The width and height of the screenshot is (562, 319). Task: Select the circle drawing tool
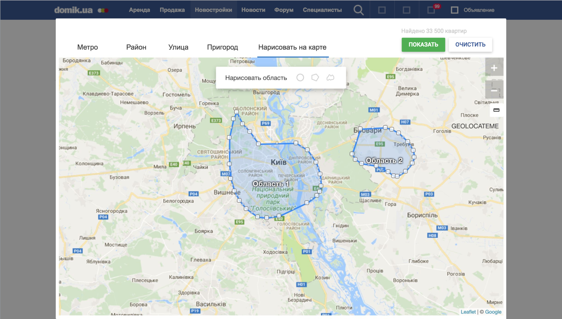tap(300, 78)
